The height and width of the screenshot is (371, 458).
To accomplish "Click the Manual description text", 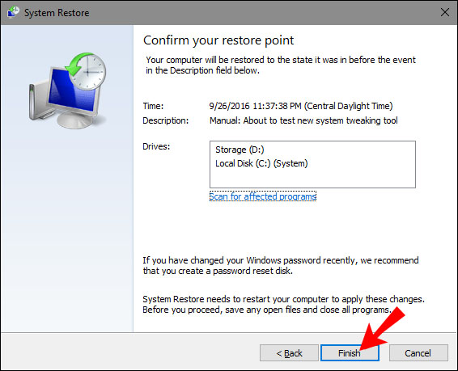I will pyautogui.click(x=303, y=120).
